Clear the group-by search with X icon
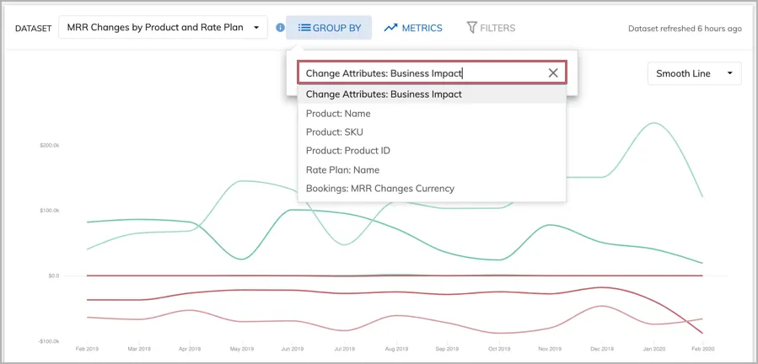 coord(553,73)
